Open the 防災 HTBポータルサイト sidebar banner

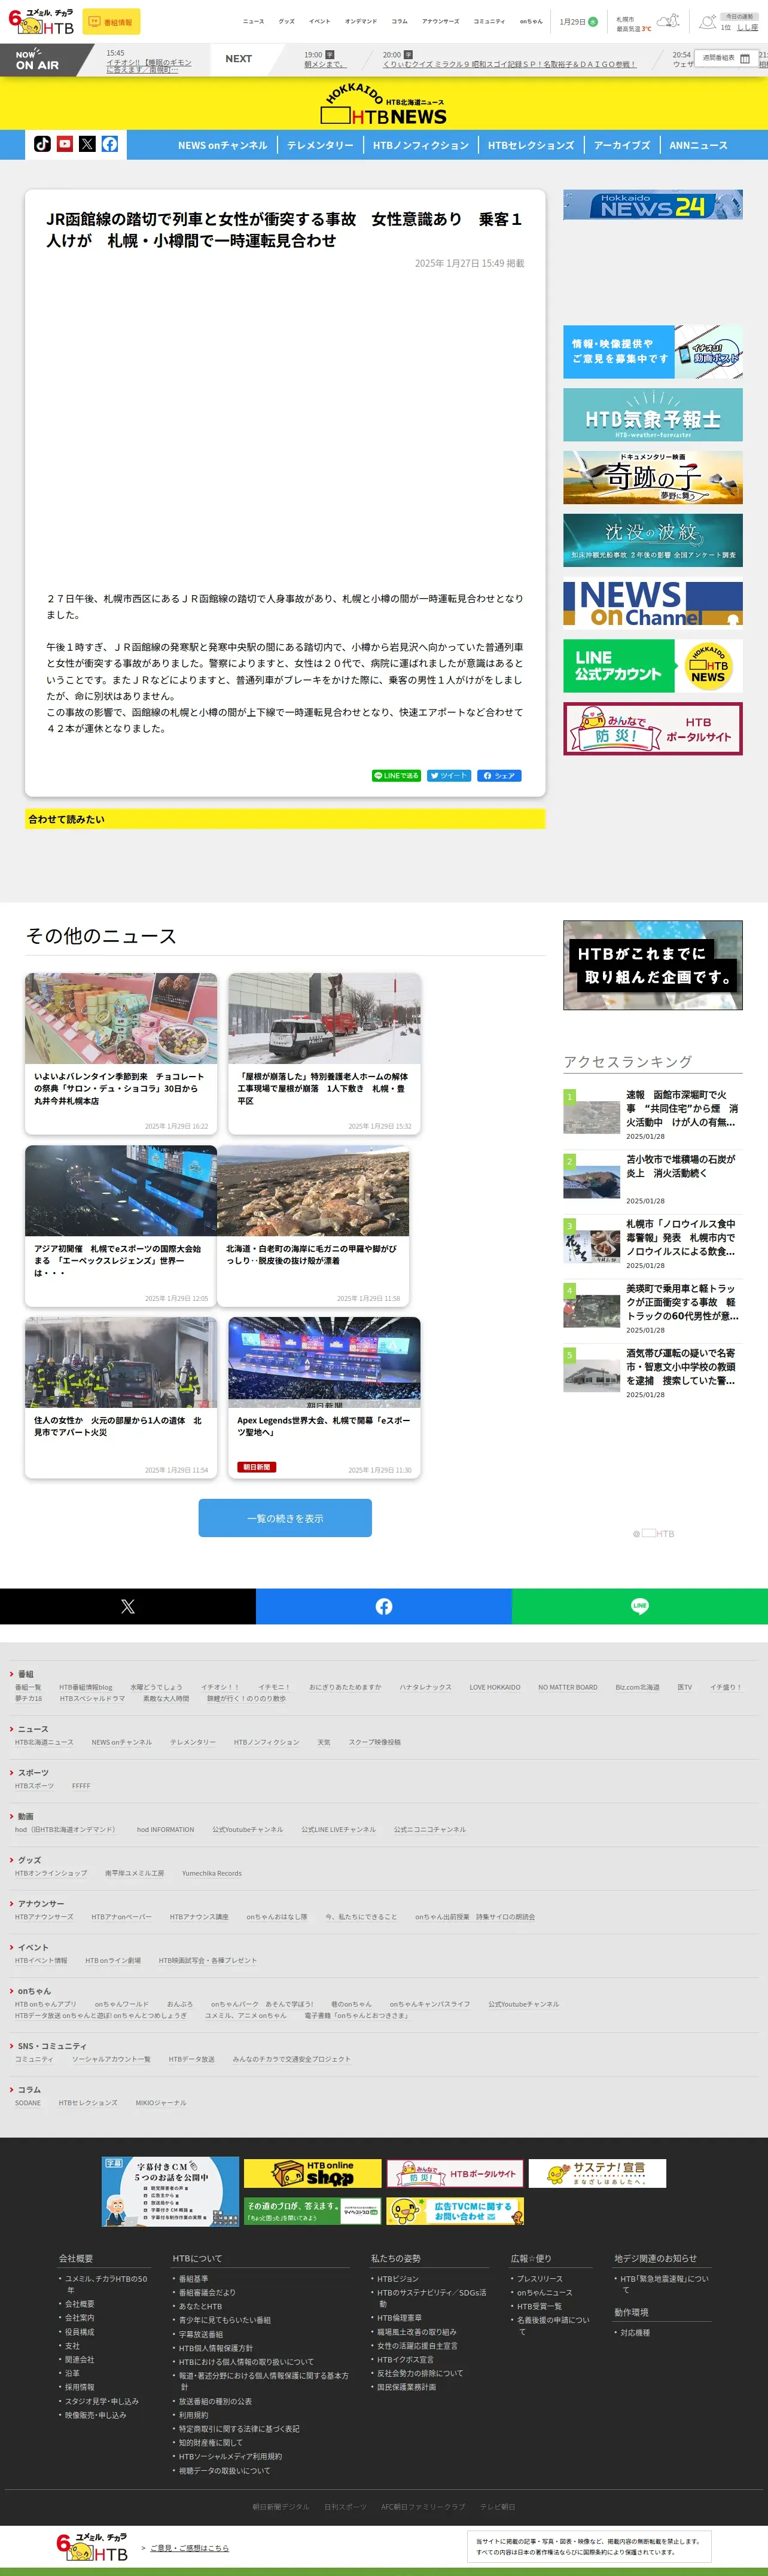653,729
